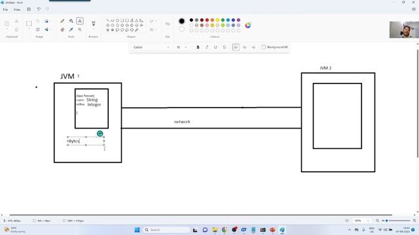Select the Magnifier tool
419x235 pixels.
[x=80, y=29]
